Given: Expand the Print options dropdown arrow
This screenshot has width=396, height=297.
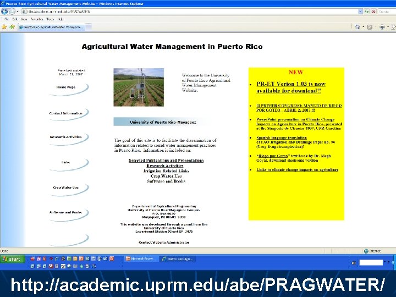Looking at the screenshot, I should coord(388,27).
